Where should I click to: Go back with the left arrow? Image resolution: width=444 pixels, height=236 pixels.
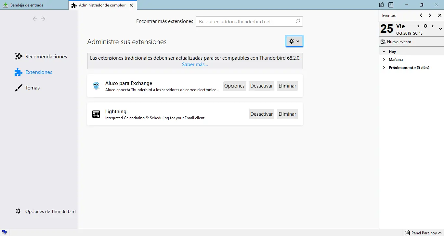tap(35, 19)
